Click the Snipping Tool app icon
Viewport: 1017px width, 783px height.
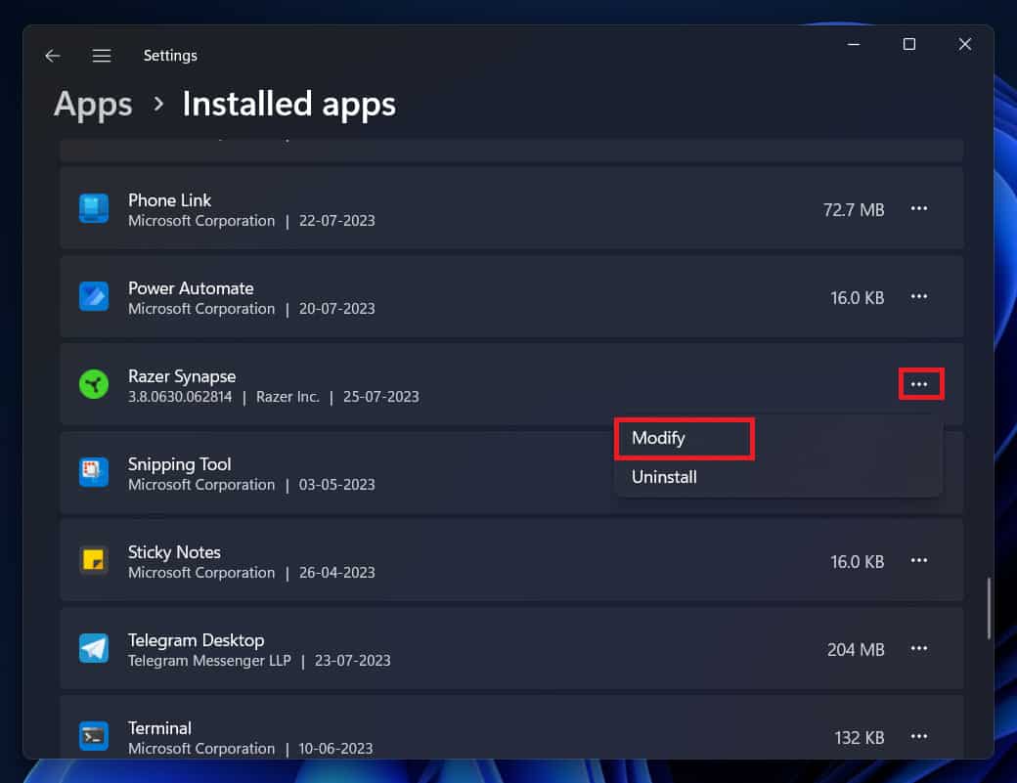(94, 472)
